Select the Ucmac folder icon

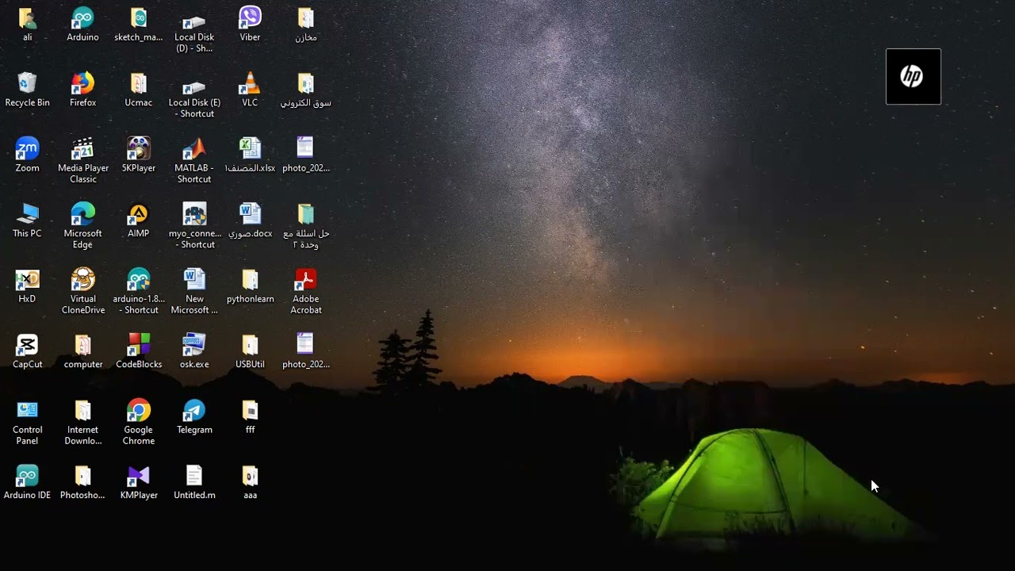[139, 82]
